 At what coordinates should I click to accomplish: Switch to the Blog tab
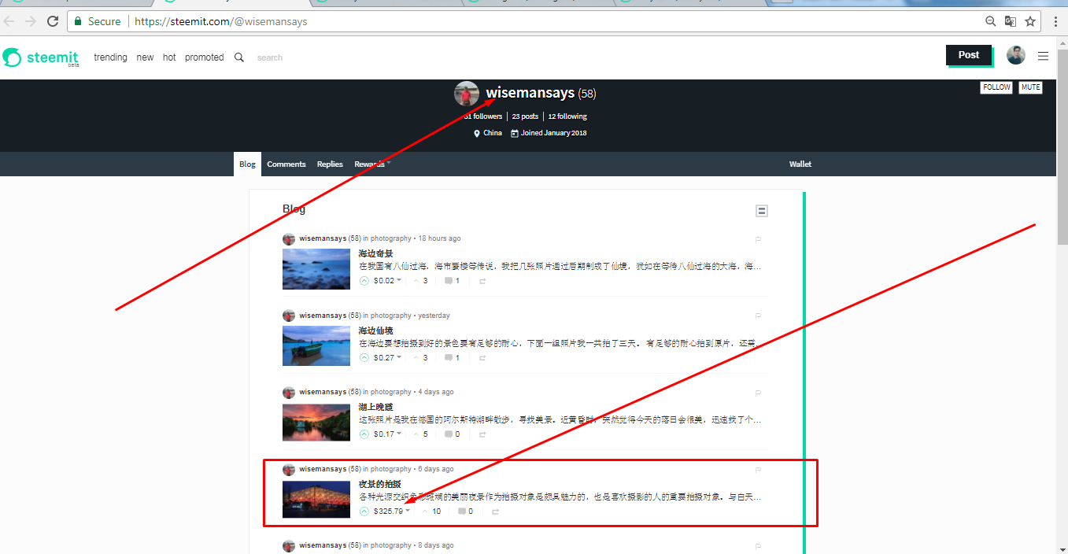[247, 164]
